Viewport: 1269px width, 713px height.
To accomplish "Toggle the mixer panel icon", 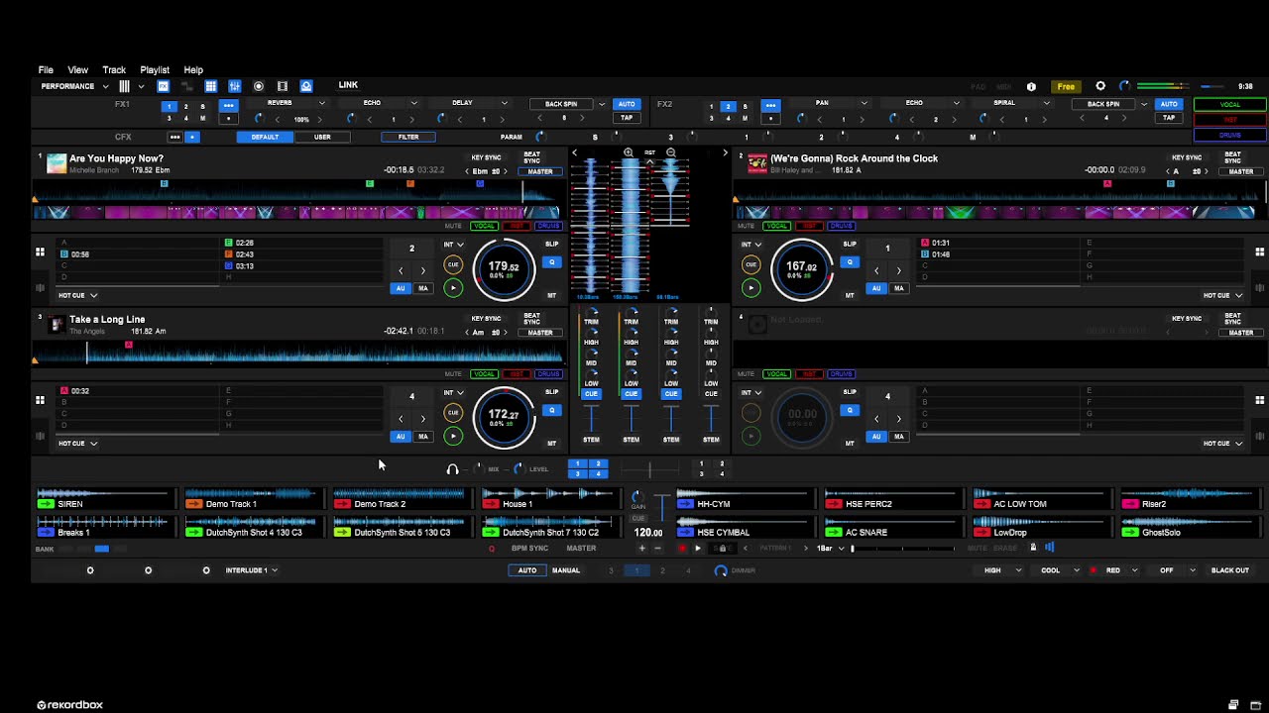I will tap(234, 86).
